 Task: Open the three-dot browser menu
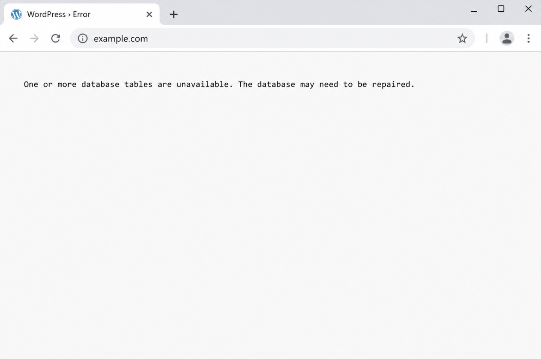[x=529, y=38]
